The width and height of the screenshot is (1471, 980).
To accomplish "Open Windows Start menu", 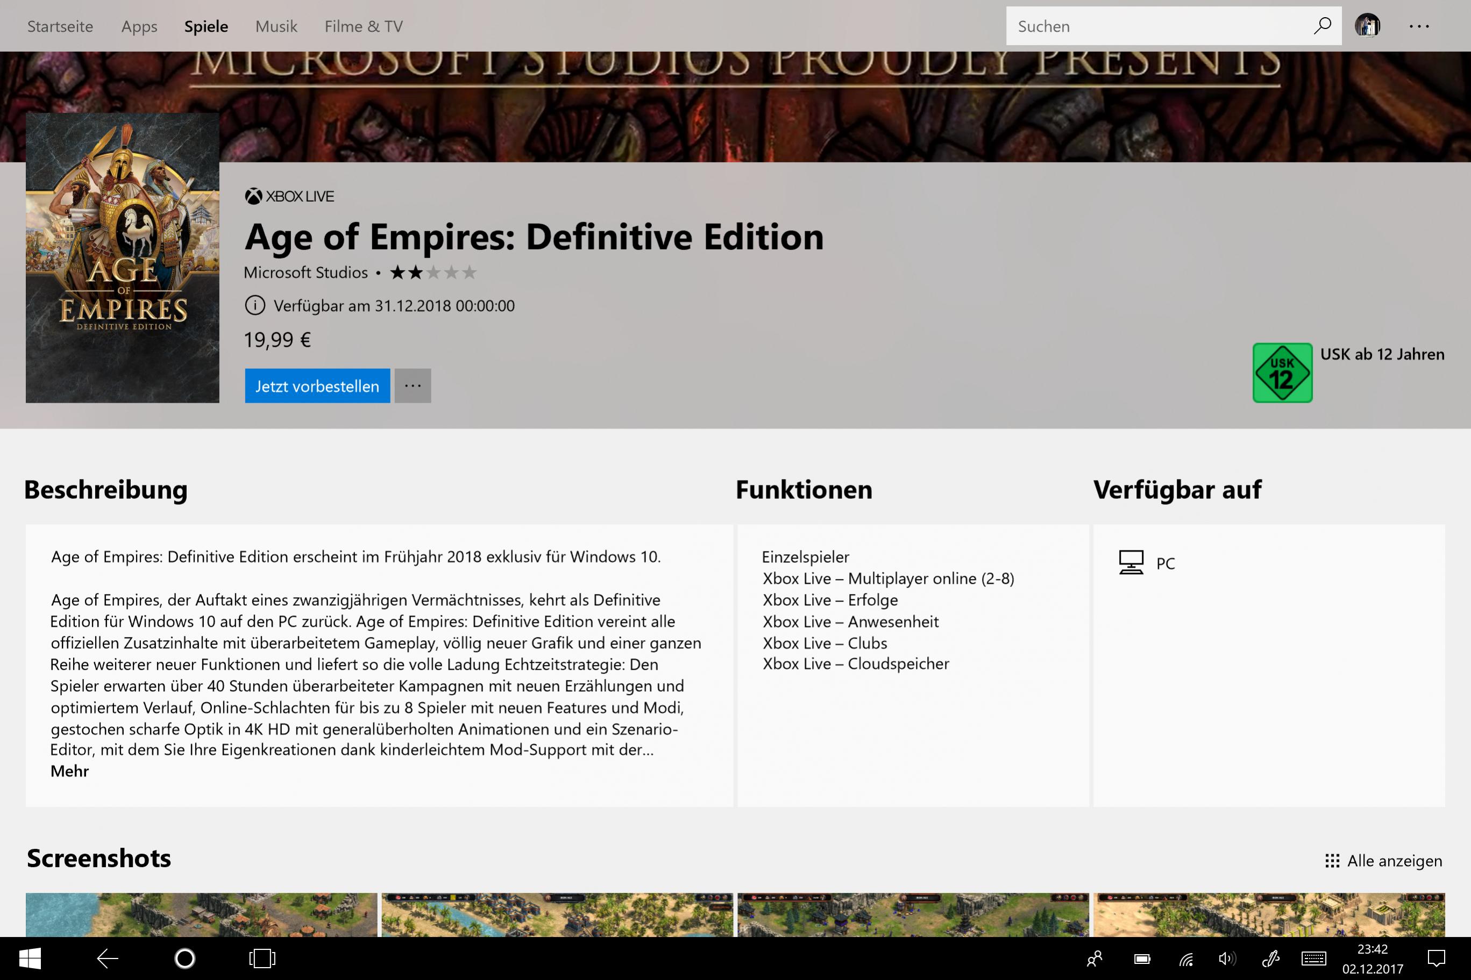I will pos(30,958).
